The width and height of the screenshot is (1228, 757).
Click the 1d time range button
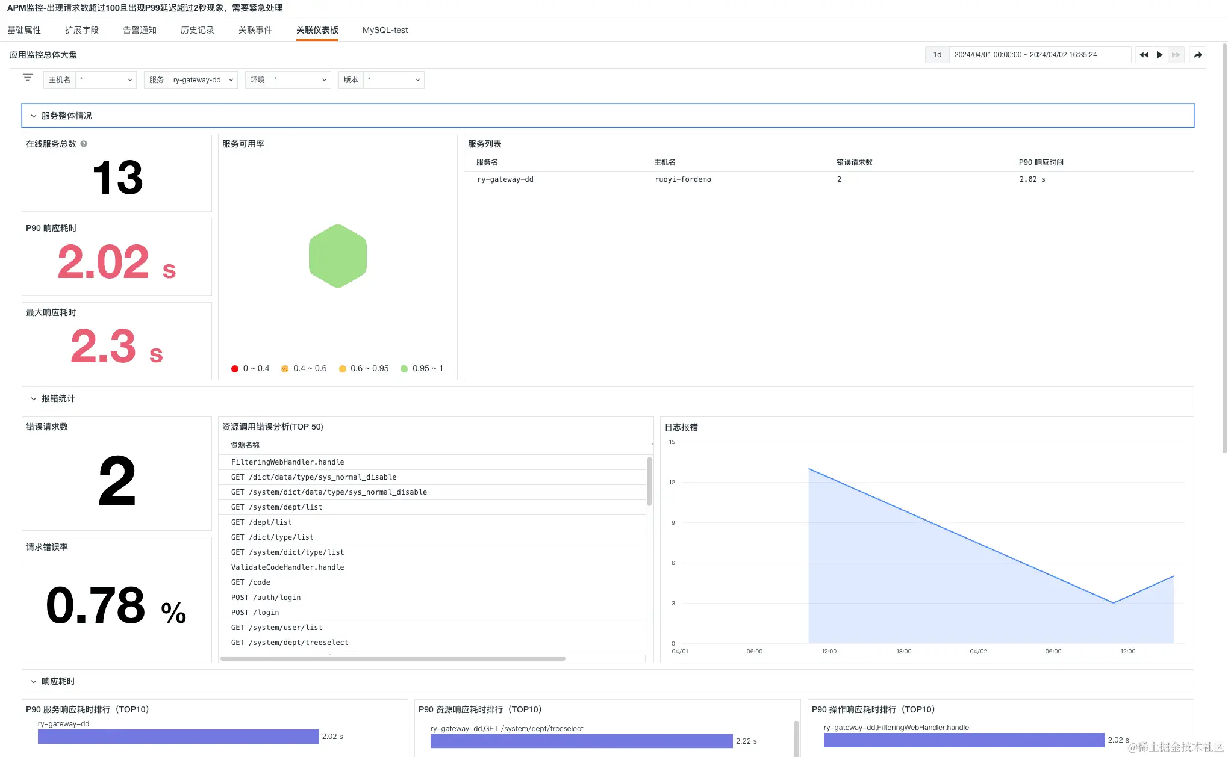[937, 55]
